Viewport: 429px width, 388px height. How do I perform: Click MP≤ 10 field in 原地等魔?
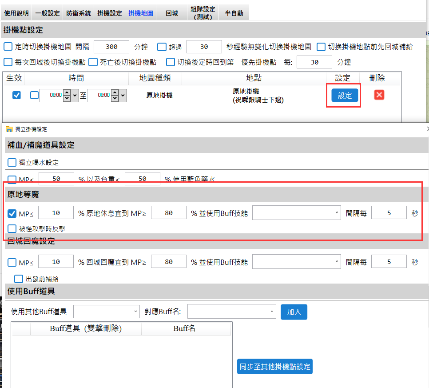pyautogui.click(x=56, y=213)
